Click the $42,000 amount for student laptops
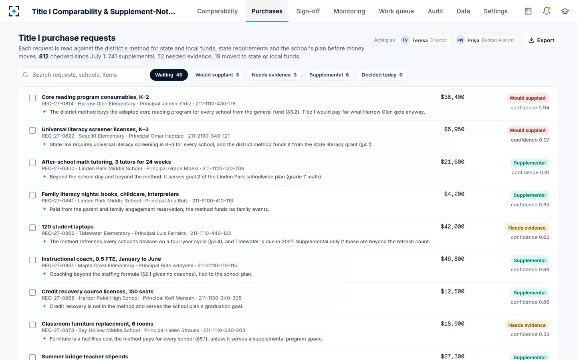The image size is (577, 360). [452, 227]
